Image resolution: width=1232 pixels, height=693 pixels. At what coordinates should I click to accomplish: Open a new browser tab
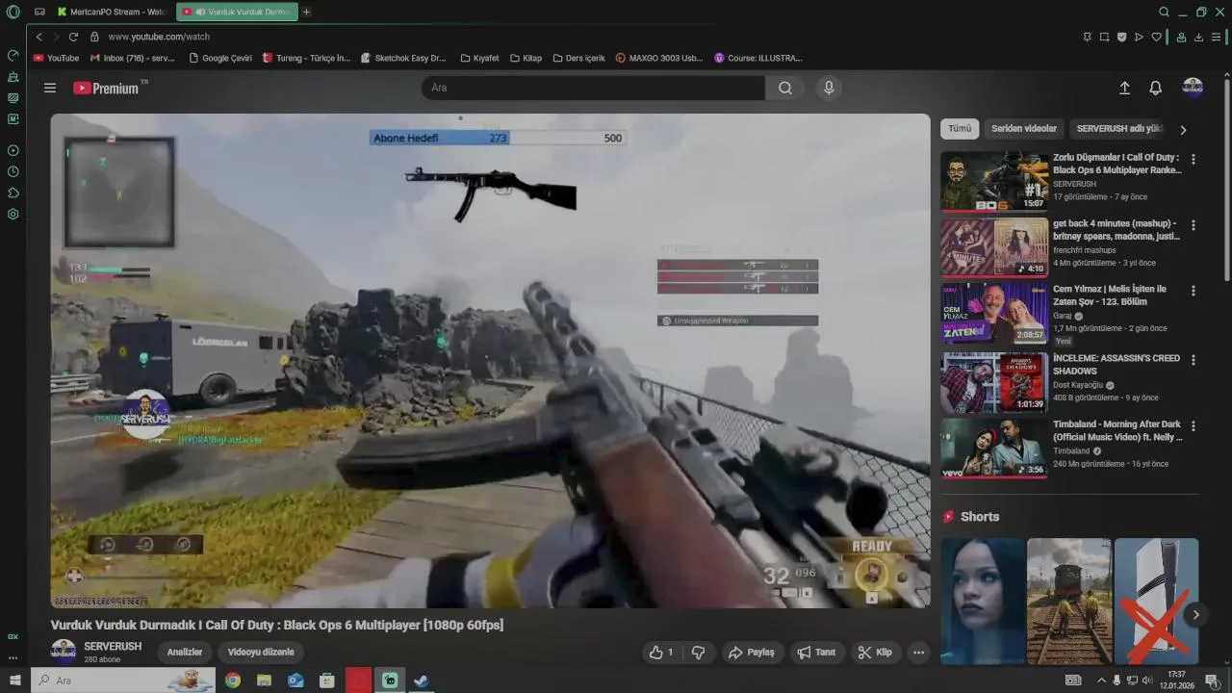(x=306, y=12)
